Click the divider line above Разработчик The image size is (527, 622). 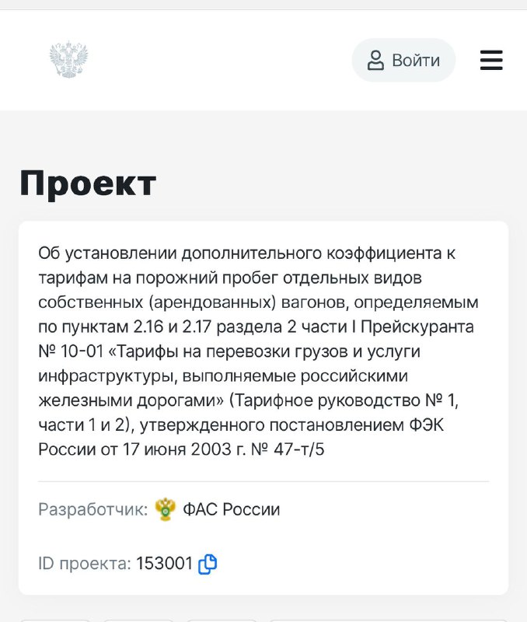(263, 481)
